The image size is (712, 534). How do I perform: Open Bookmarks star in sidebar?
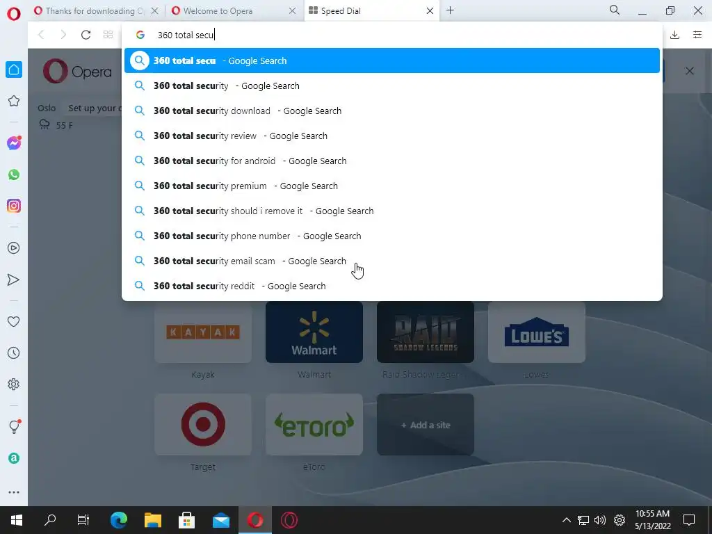[14, 101]
